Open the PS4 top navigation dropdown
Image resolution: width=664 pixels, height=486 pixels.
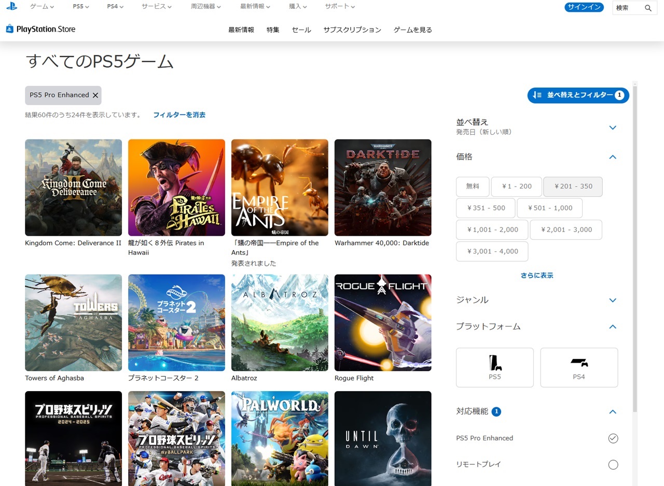pyautogui.click(x=115, y=7)
